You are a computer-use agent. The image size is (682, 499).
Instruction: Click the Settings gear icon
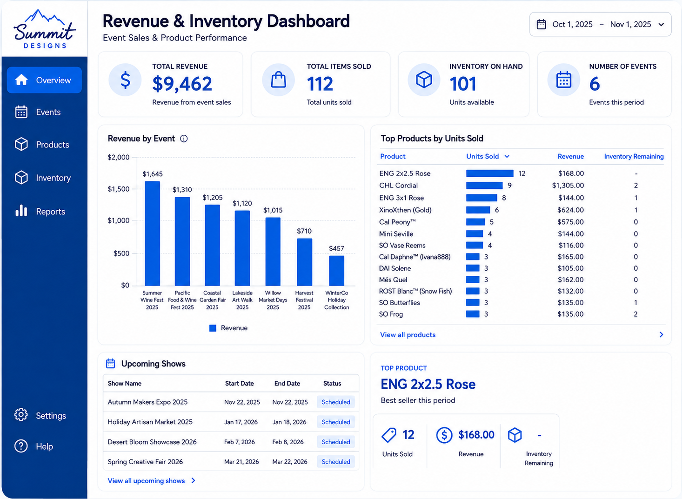[21, 415]
